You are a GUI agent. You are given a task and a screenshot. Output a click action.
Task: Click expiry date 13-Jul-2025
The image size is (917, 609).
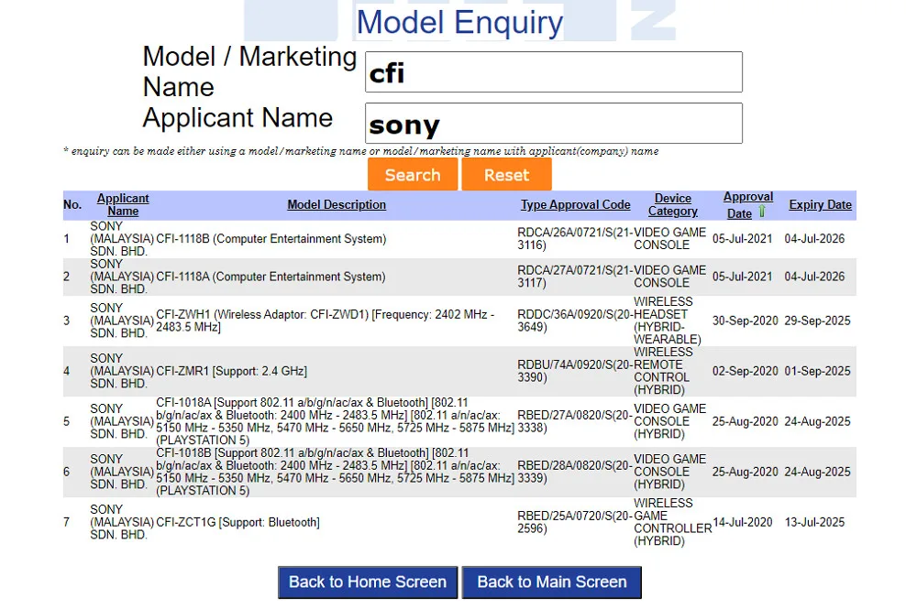click(x=814, y=523)
